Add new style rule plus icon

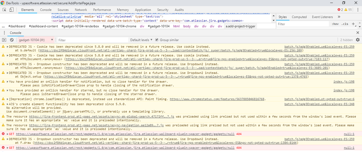coord(353,24)
